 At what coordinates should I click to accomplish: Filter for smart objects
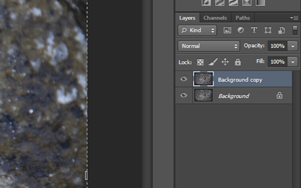coord(281,30)
